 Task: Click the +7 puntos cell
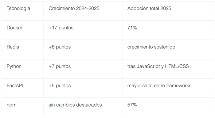(x=60, y=67)
